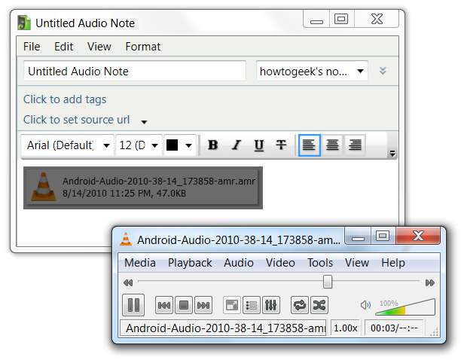
Task: Skip to previous track in VLC
Action: (x=164, y=305)
